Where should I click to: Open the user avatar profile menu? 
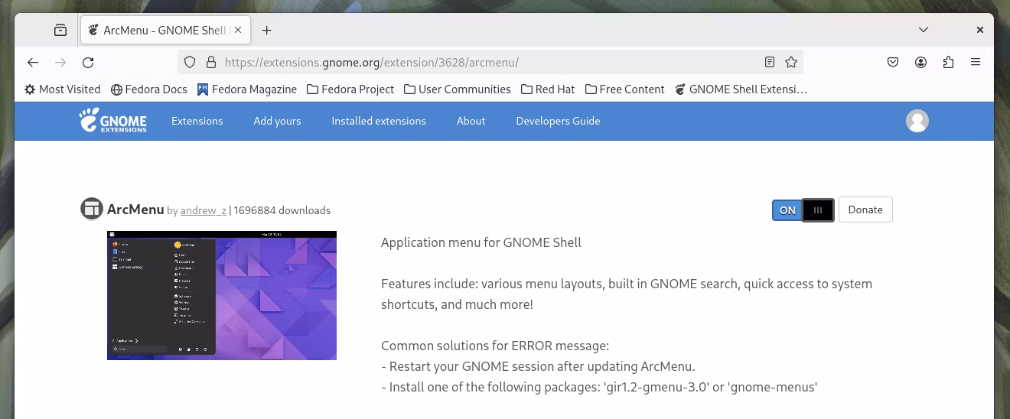[x=917, y=121]
